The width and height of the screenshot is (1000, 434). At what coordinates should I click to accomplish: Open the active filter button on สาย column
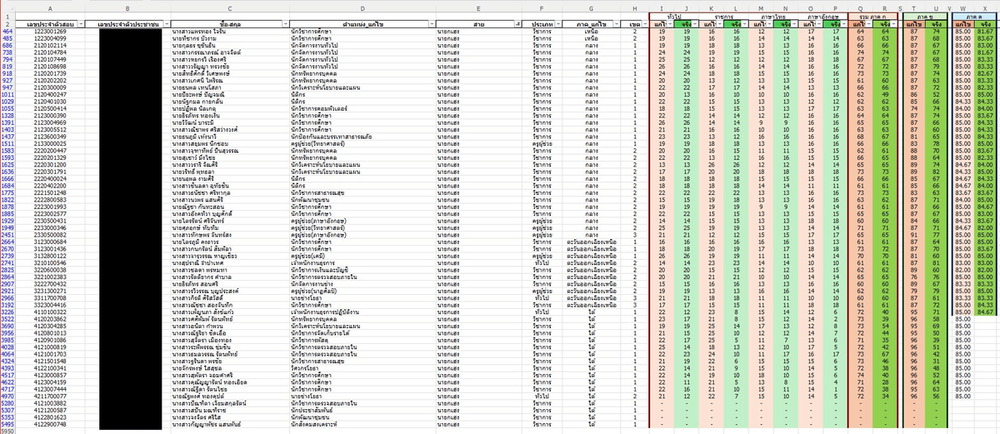(x=517, y=24)
